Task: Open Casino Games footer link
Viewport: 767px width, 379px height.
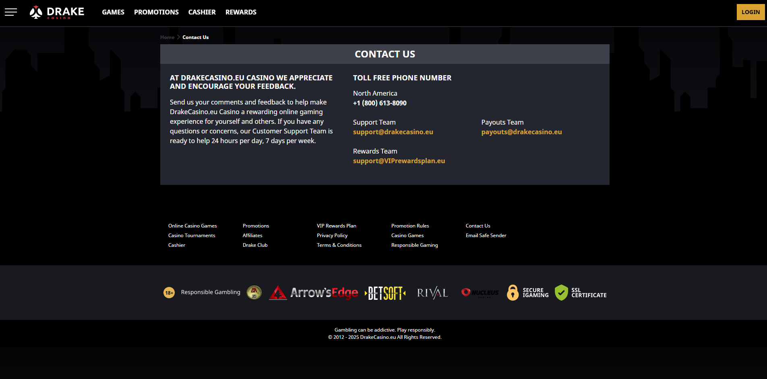Action: click(407, 236)
